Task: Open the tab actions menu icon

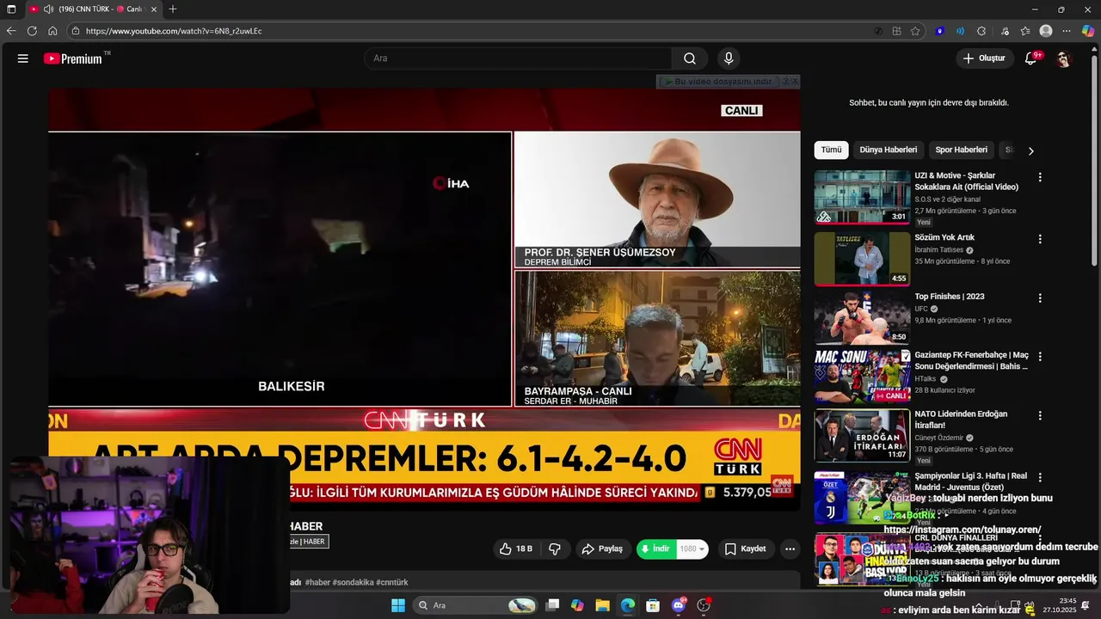Action: pyautogui.click(x=11, y=9)
